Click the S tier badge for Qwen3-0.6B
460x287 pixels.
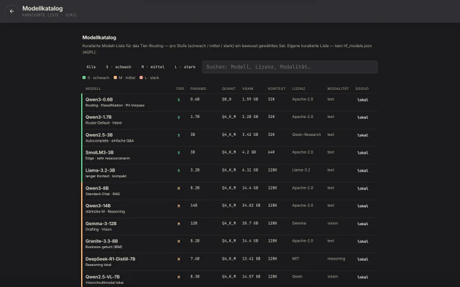179,100
